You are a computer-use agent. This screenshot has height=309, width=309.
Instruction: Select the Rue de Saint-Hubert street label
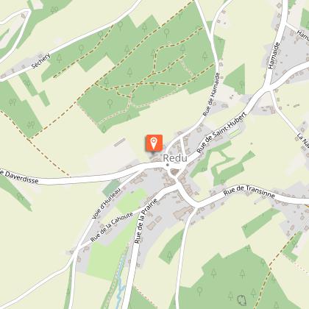[x=221, y=132]
